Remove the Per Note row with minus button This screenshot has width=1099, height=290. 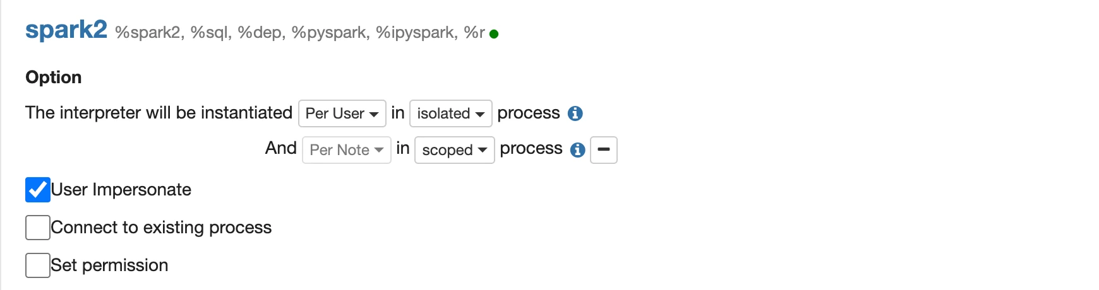(604, 150)
